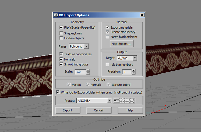Toggle Force black ambient checkbox
The height and width of the screenshot is (132, 201).
107,37
